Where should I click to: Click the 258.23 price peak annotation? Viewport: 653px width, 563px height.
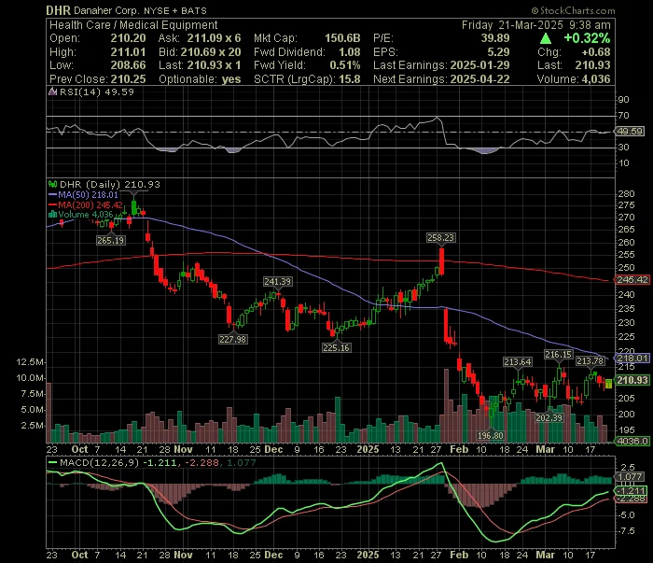click(x=441, y=237)
